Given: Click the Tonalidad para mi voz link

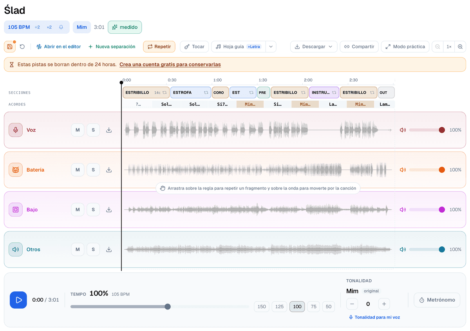Looking at the screenshot, I should (x=374, y=317).
